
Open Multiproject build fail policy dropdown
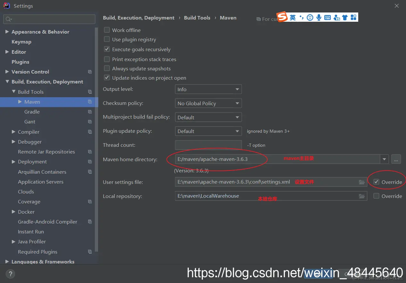point(208,117)
